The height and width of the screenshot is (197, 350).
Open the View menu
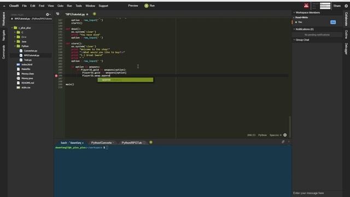(x=51, y=6)
